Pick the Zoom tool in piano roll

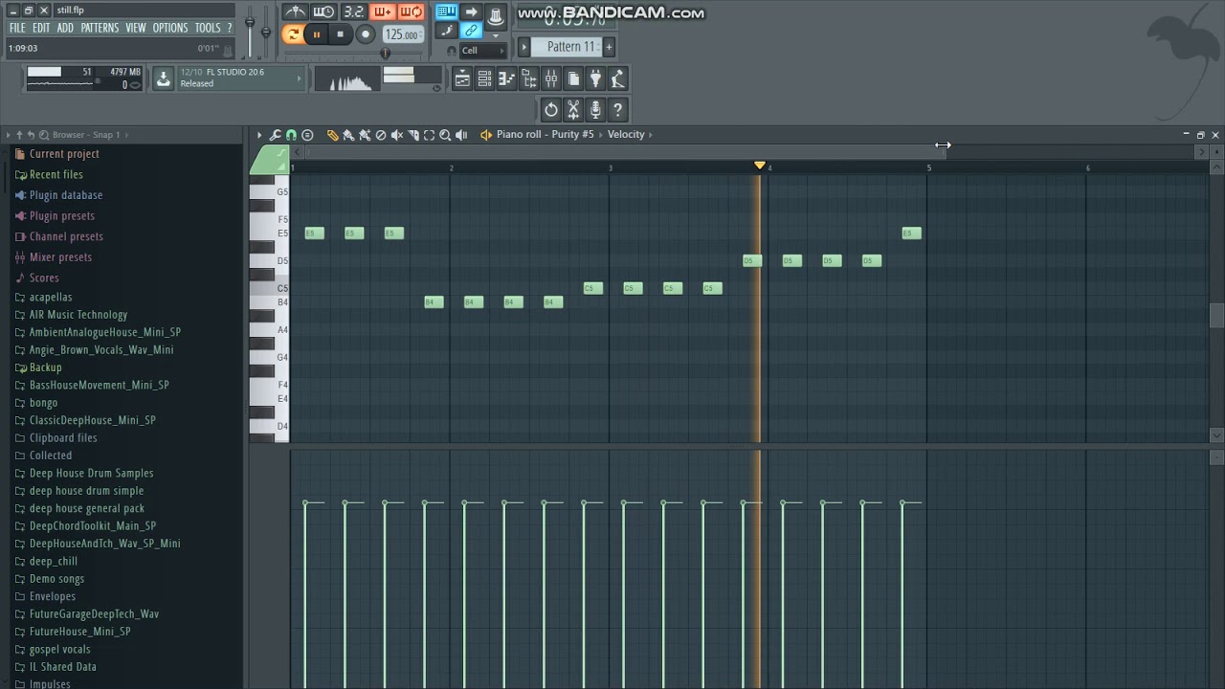445,135
